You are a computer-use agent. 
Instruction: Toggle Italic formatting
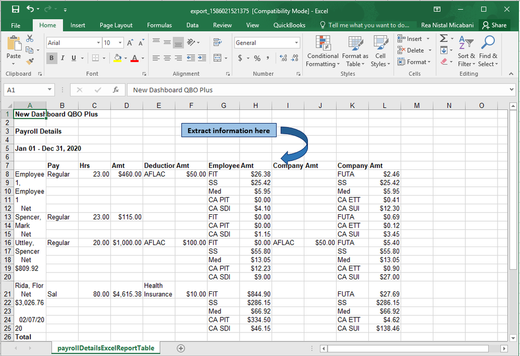pyautogui.click(x=63, y=58)
